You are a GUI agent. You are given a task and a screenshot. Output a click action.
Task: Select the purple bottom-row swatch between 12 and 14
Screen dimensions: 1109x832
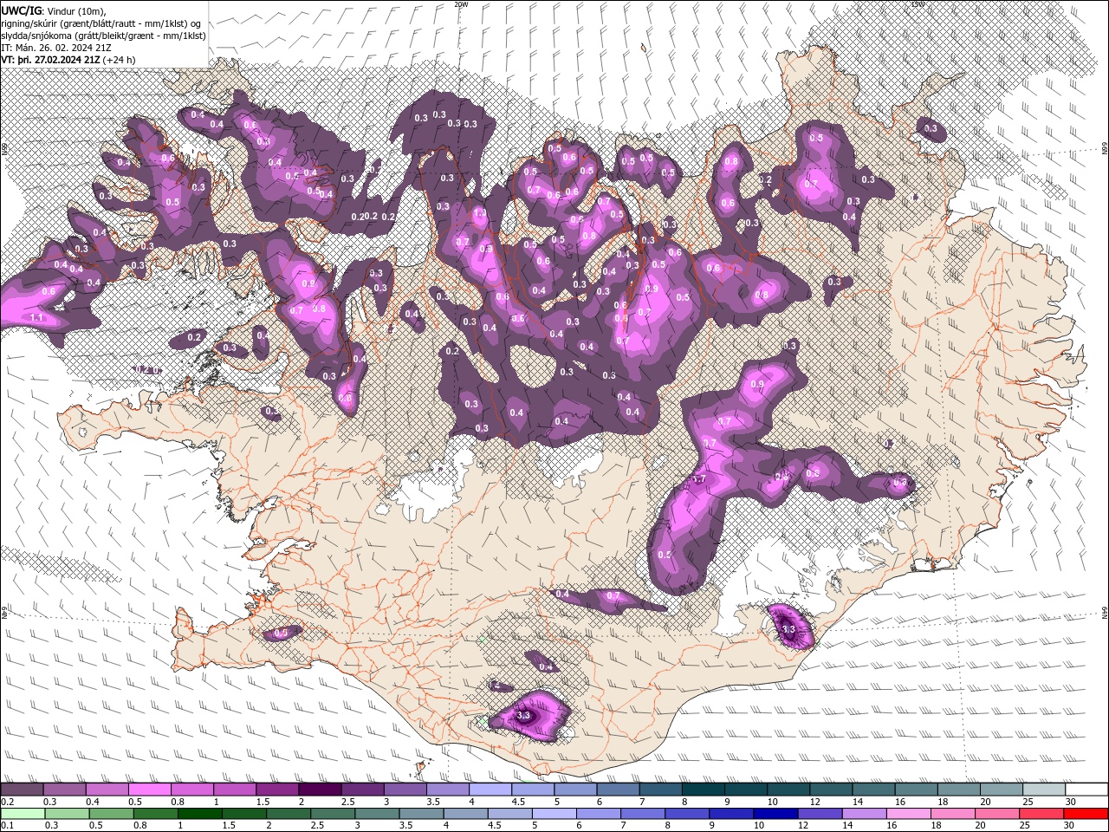tap(819, 814)
